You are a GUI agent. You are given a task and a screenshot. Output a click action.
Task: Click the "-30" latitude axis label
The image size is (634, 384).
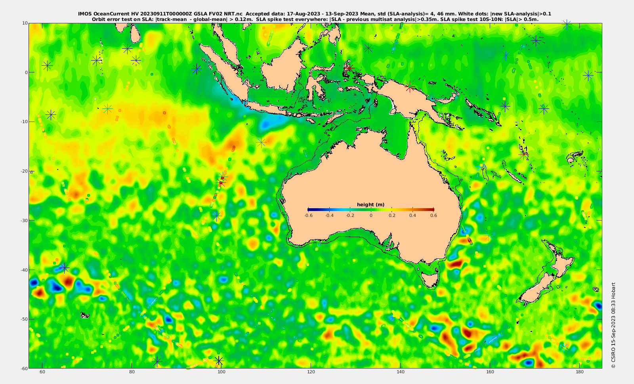click(24, 220)
